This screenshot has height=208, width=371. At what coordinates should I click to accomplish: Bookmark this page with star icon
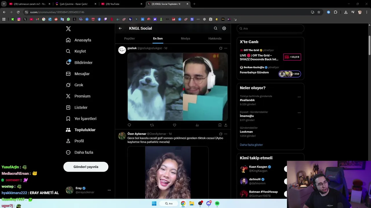[319, 12]
